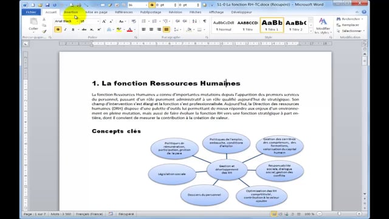Align text left

143,30
